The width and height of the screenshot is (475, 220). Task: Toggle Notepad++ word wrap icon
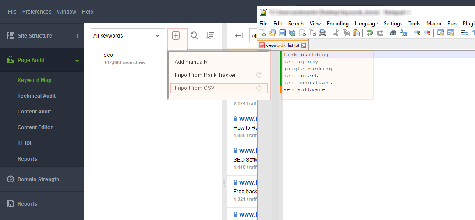[464, 33]
